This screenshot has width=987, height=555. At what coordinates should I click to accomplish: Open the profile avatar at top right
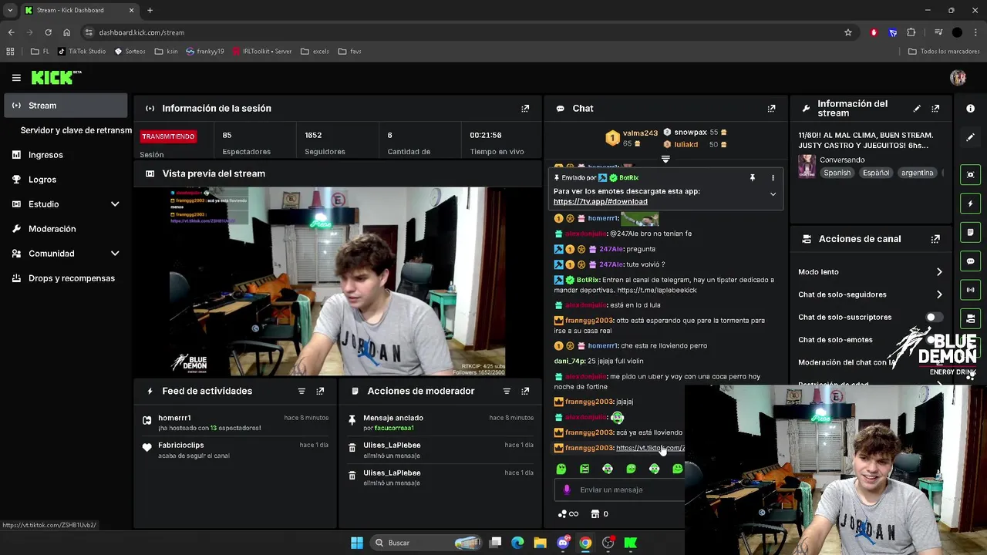click(958, 78)
